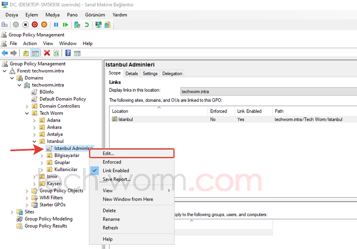This screenshot has height=249, width=357.
Task: Click the green Revert arrow icon
Action: (x=87, y=25)
